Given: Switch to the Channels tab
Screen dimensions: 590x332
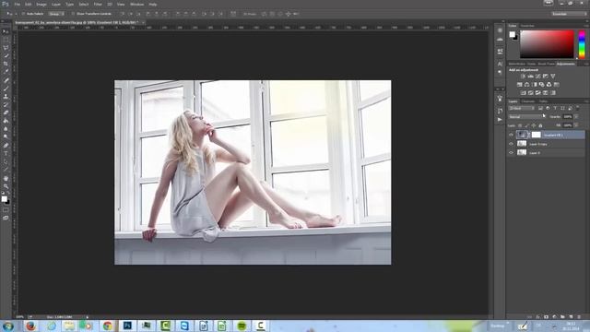Looking at the screenshot, I should click(528, 101).
